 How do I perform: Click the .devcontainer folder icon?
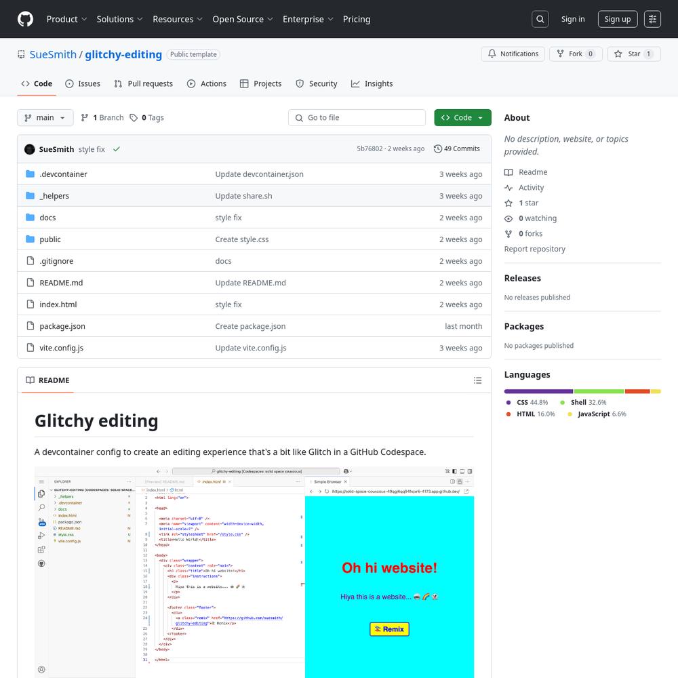tap(31, 174)
